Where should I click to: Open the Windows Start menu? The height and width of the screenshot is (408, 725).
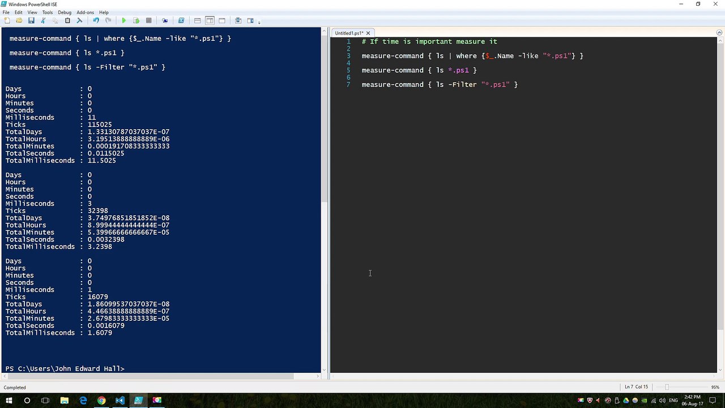coord(8,401)
